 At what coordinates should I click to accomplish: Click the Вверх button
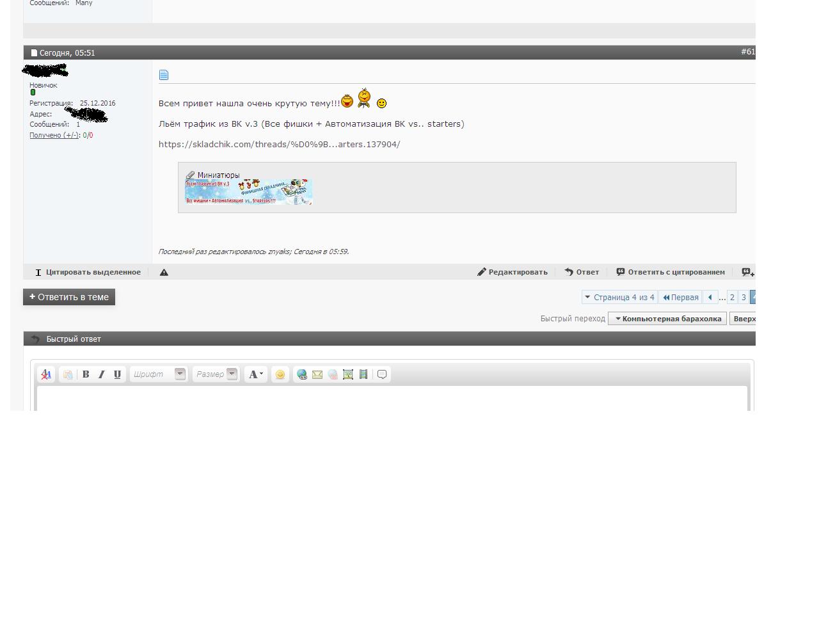pyautogui.click(x=743, y=319)
